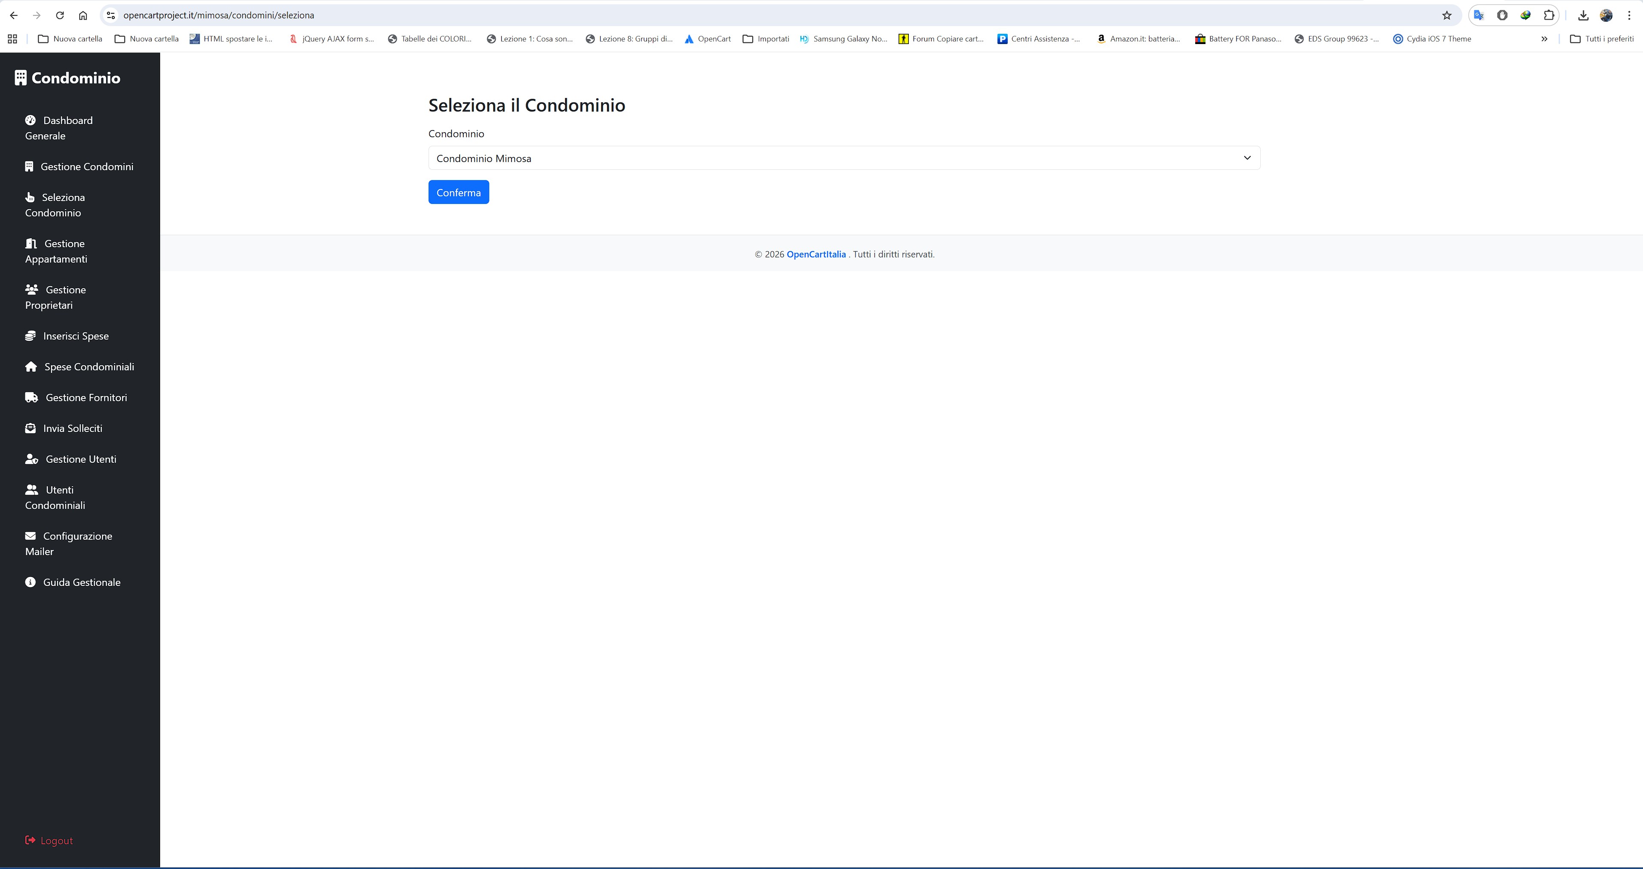
Task: Expand the hidden bookmarks chevron
Action: 1544,38
